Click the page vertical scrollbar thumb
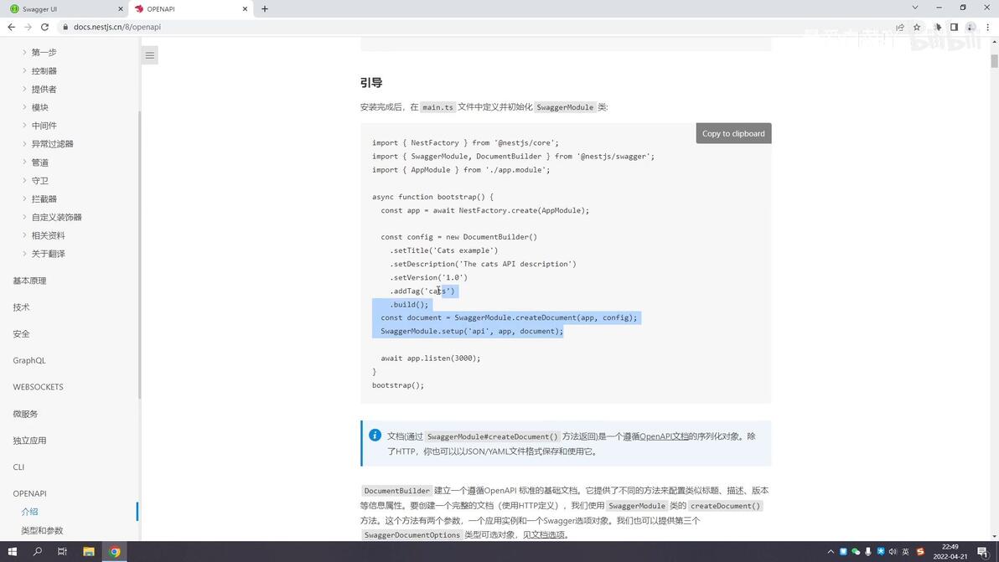999x562 pixels. pos(994,61)
